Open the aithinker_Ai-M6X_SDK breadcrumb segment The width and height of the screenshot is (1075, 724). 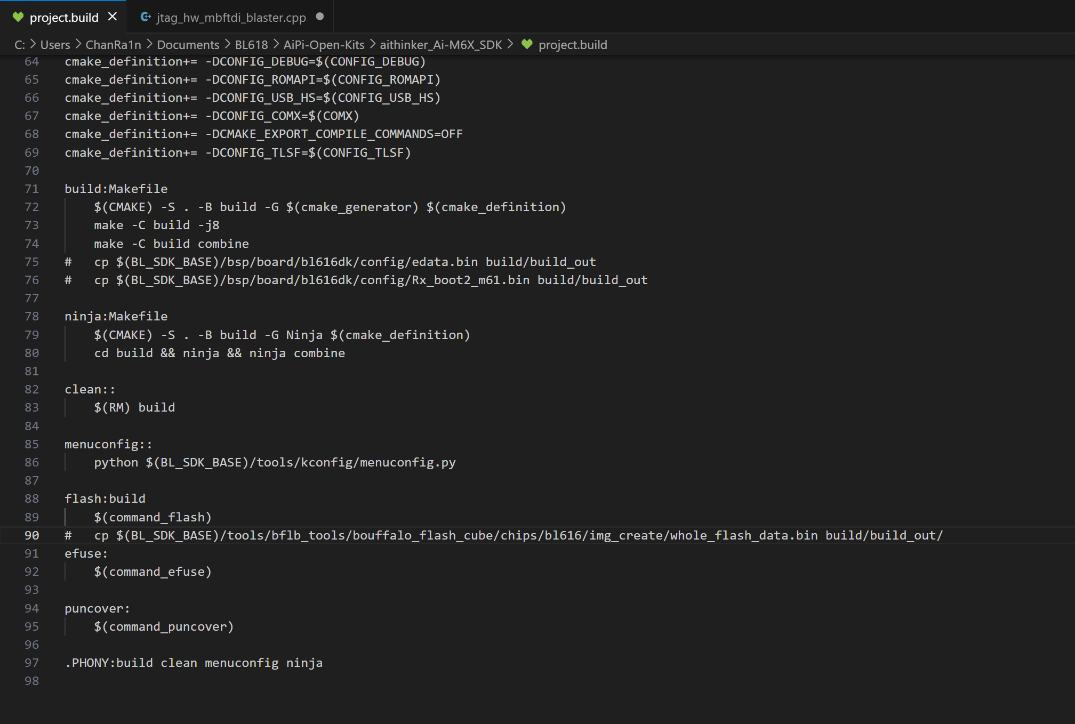pos(441,45)
